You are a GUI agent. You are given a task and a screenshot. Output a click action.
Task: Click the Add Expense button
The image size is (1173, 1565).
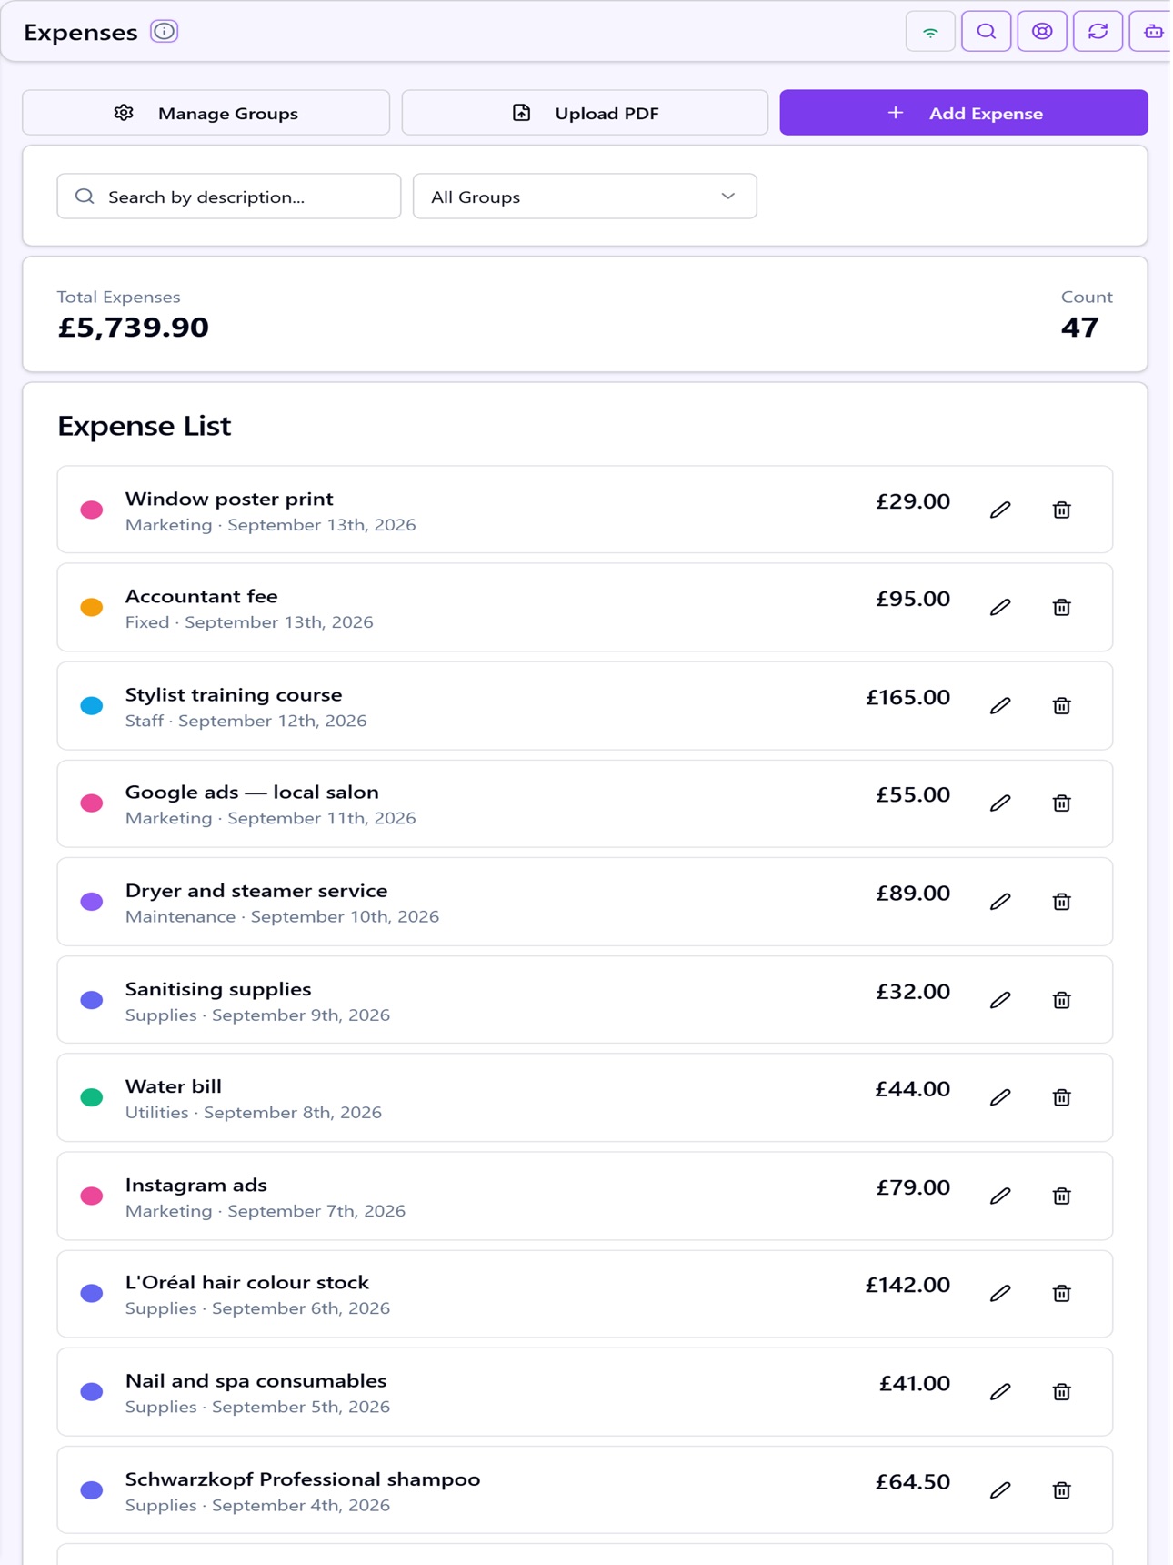point(964,113)
